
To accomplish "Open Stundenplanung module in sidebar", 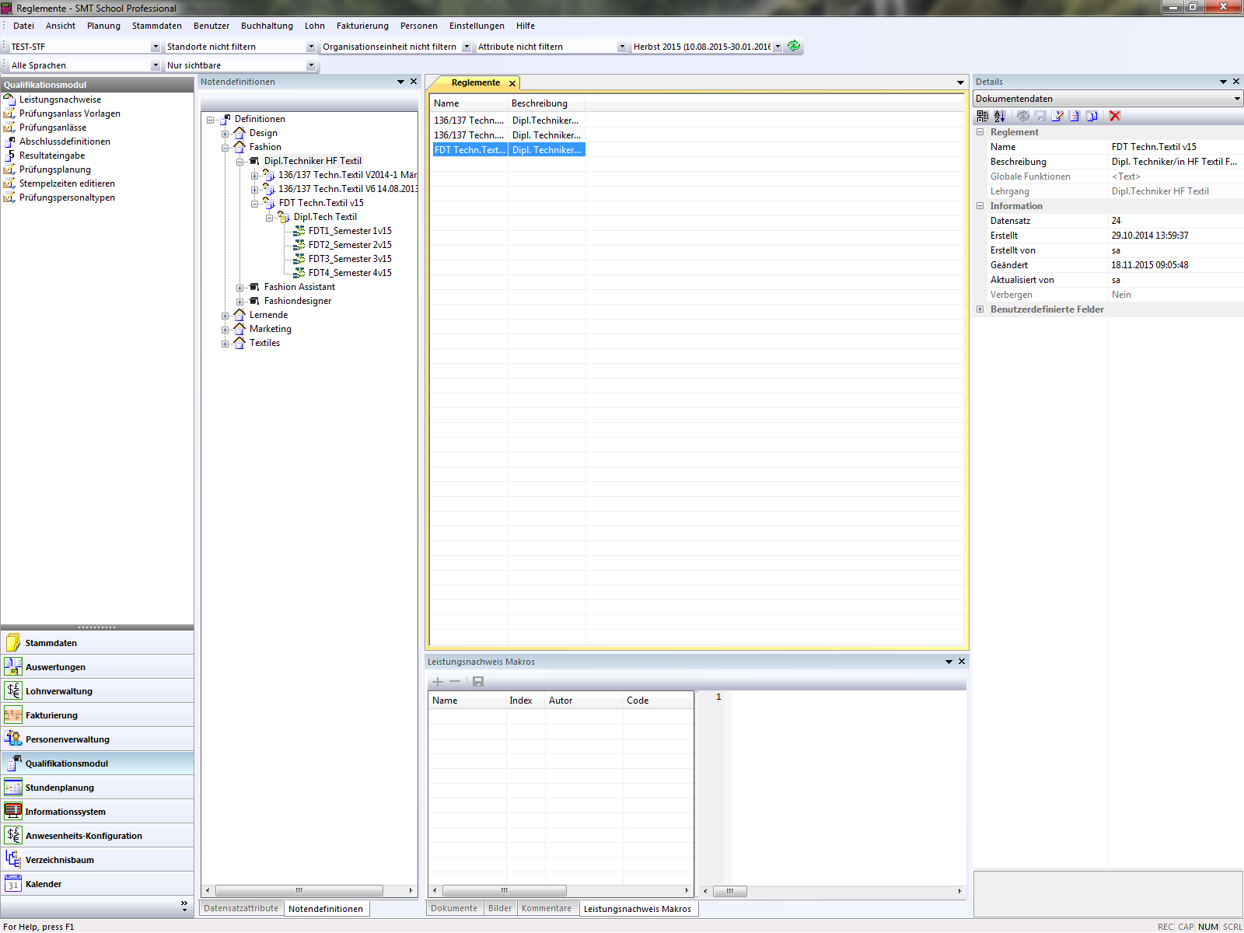I will (x=59, y=788).
